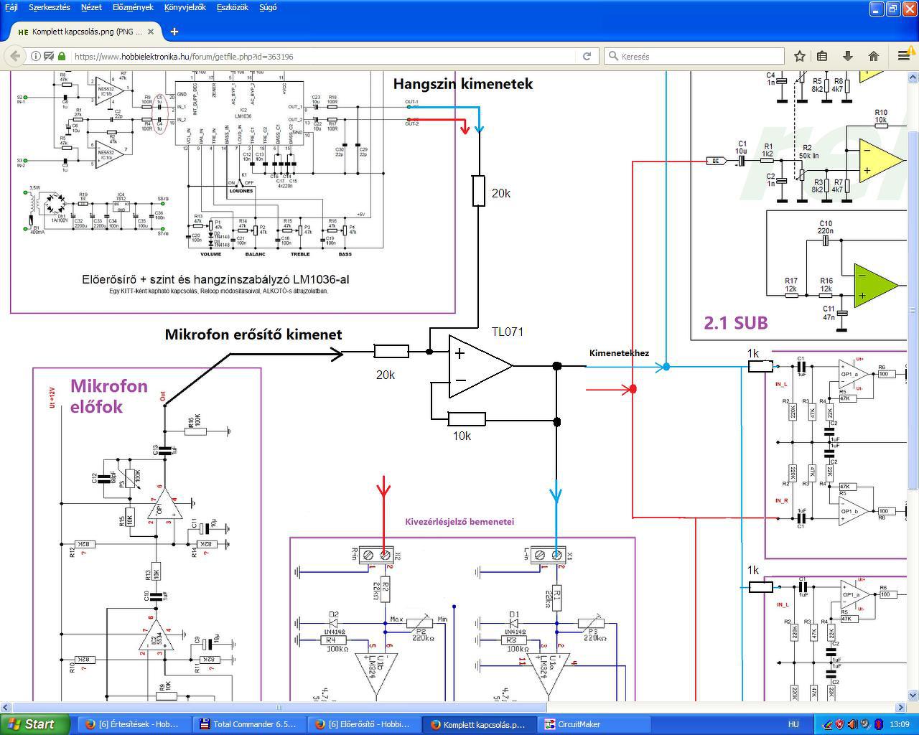
Task: Click the red security shield tray icon
Action: [x=840, y=724]
